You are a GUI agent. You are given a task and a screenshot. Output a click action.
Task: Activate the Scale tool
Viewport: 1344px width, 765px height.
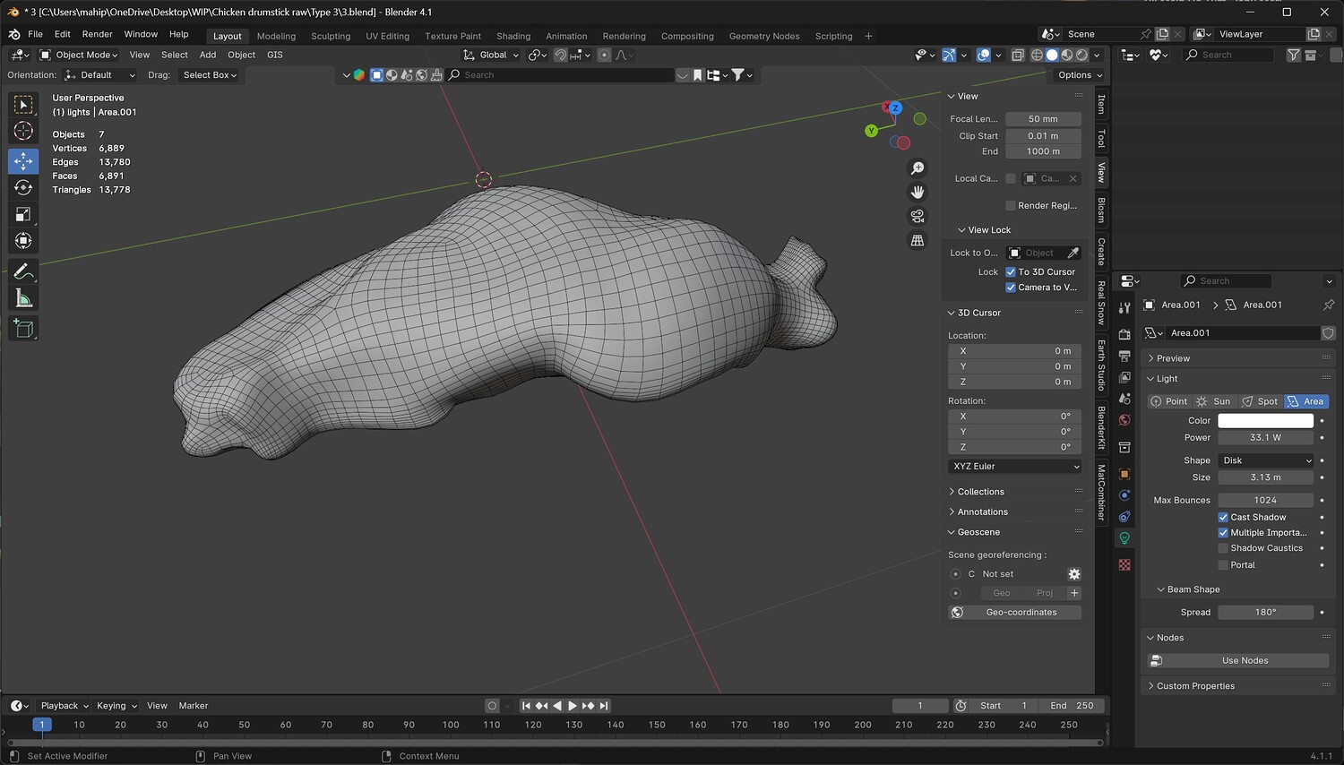23,214
